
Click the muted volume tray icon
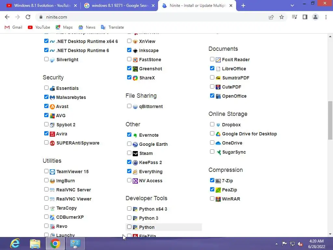(300, 244)
